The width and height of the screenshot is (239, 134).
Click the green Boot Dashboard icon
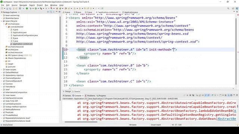[27, 9]
